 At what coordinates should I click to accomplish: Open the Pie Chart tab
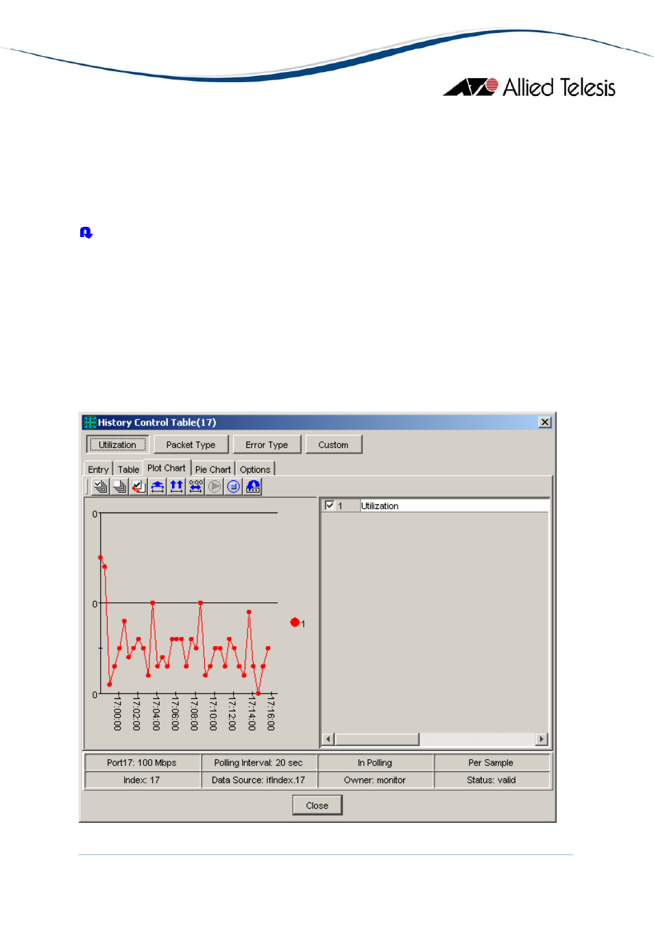click(213, 469)
